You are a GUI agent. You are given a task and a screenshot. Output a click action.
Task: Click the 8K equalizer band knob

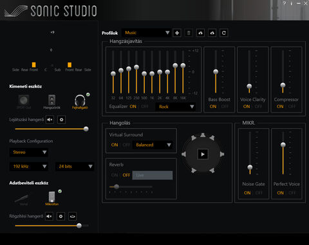175,66
